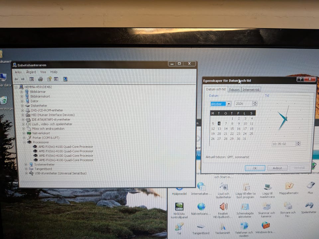Viewport: 319px width, 239px height.
Task: Open the Realtek HD audio configuration icon
Action: tap(223, 210)
